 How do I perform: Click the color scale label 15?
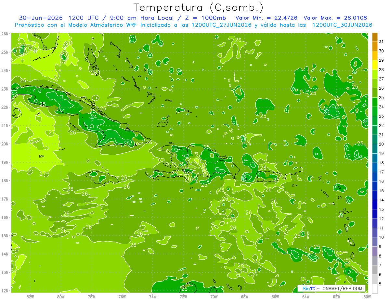pos(381,191)
